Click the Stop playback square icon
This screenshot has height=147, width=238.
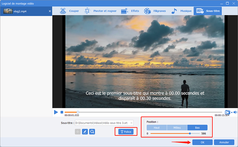62,112
